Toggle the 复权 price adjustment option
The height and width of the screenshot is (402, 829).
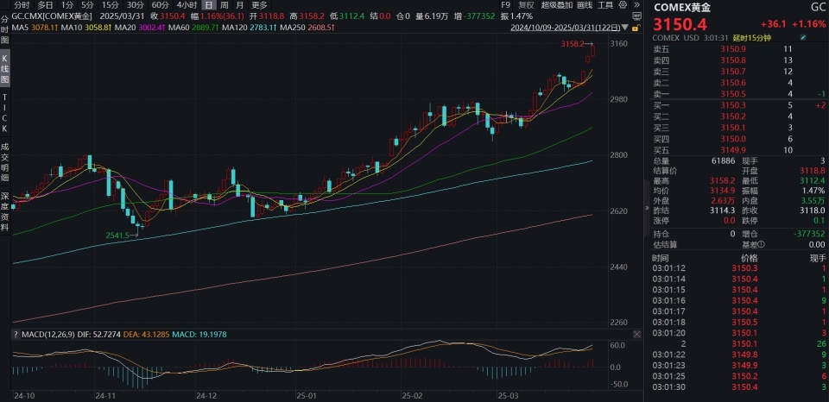pos(526,5)
